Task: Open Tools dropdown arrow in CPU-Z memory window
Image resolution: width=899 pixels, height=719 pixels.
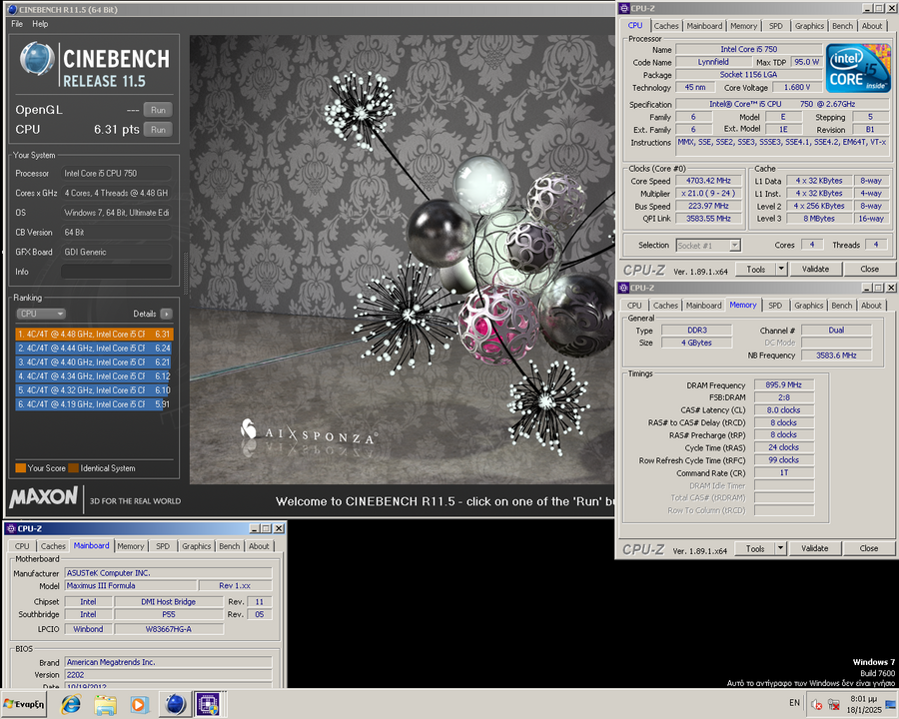Action: point(780,548)
